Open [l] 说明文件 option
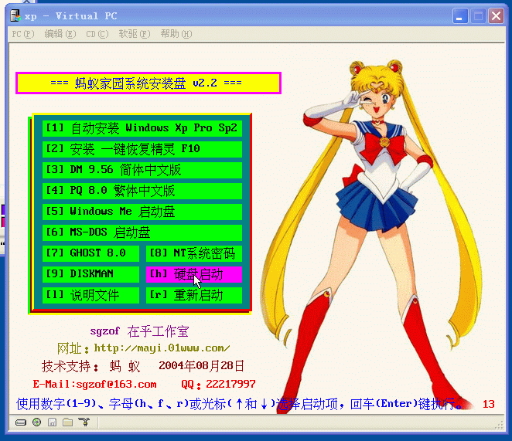This screenshot has height=441, width=512. click(90, 295)
